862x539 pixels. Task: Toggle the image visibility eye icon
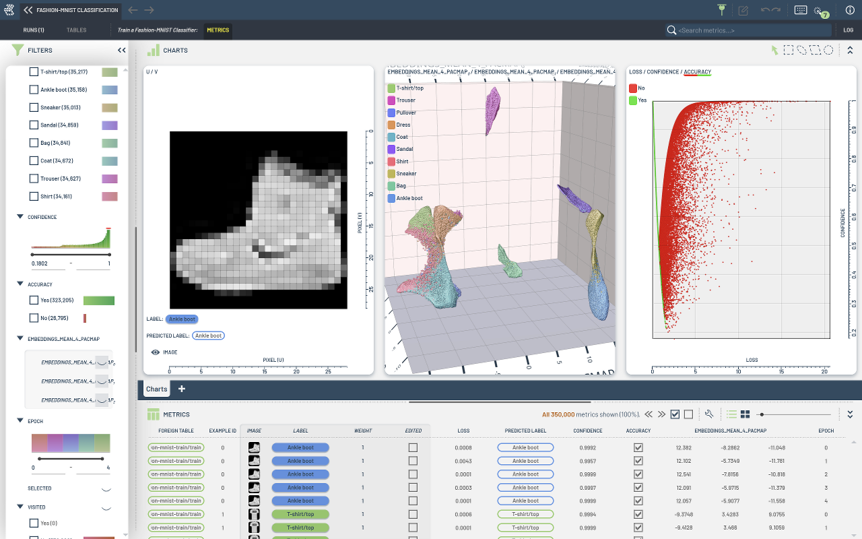[155, 352]
